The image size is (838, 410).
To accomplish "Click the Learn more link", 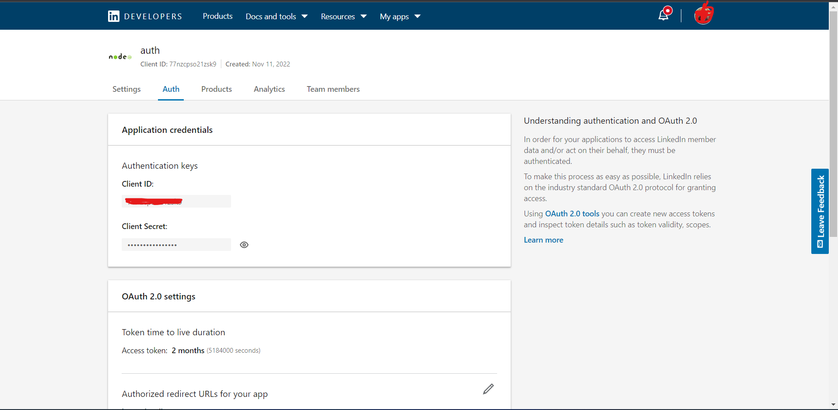I will 543,240.
